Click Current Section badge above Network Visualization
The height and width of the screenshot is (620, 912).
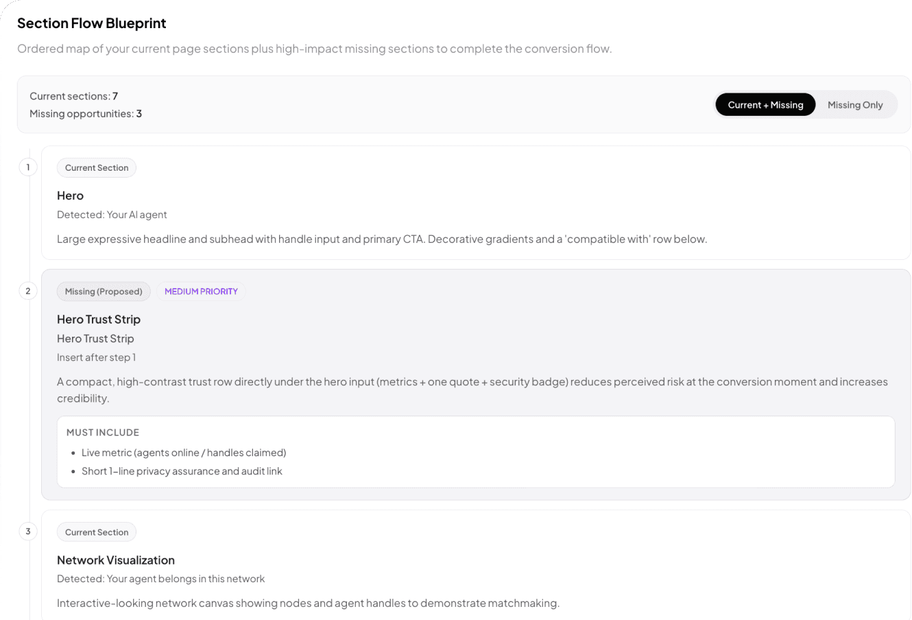pyautogui.click(x=97, y=532)
